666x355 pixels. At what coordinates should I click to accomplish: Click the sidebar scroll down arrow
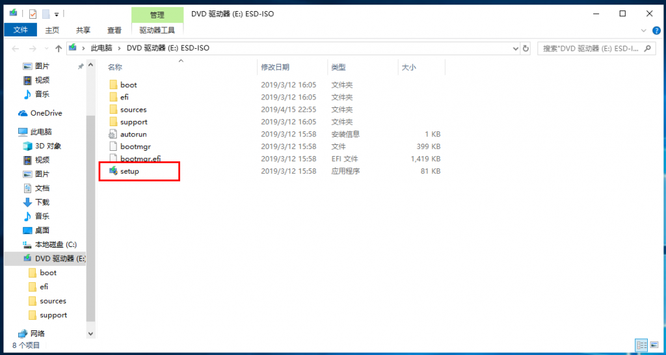coord(90,334)
